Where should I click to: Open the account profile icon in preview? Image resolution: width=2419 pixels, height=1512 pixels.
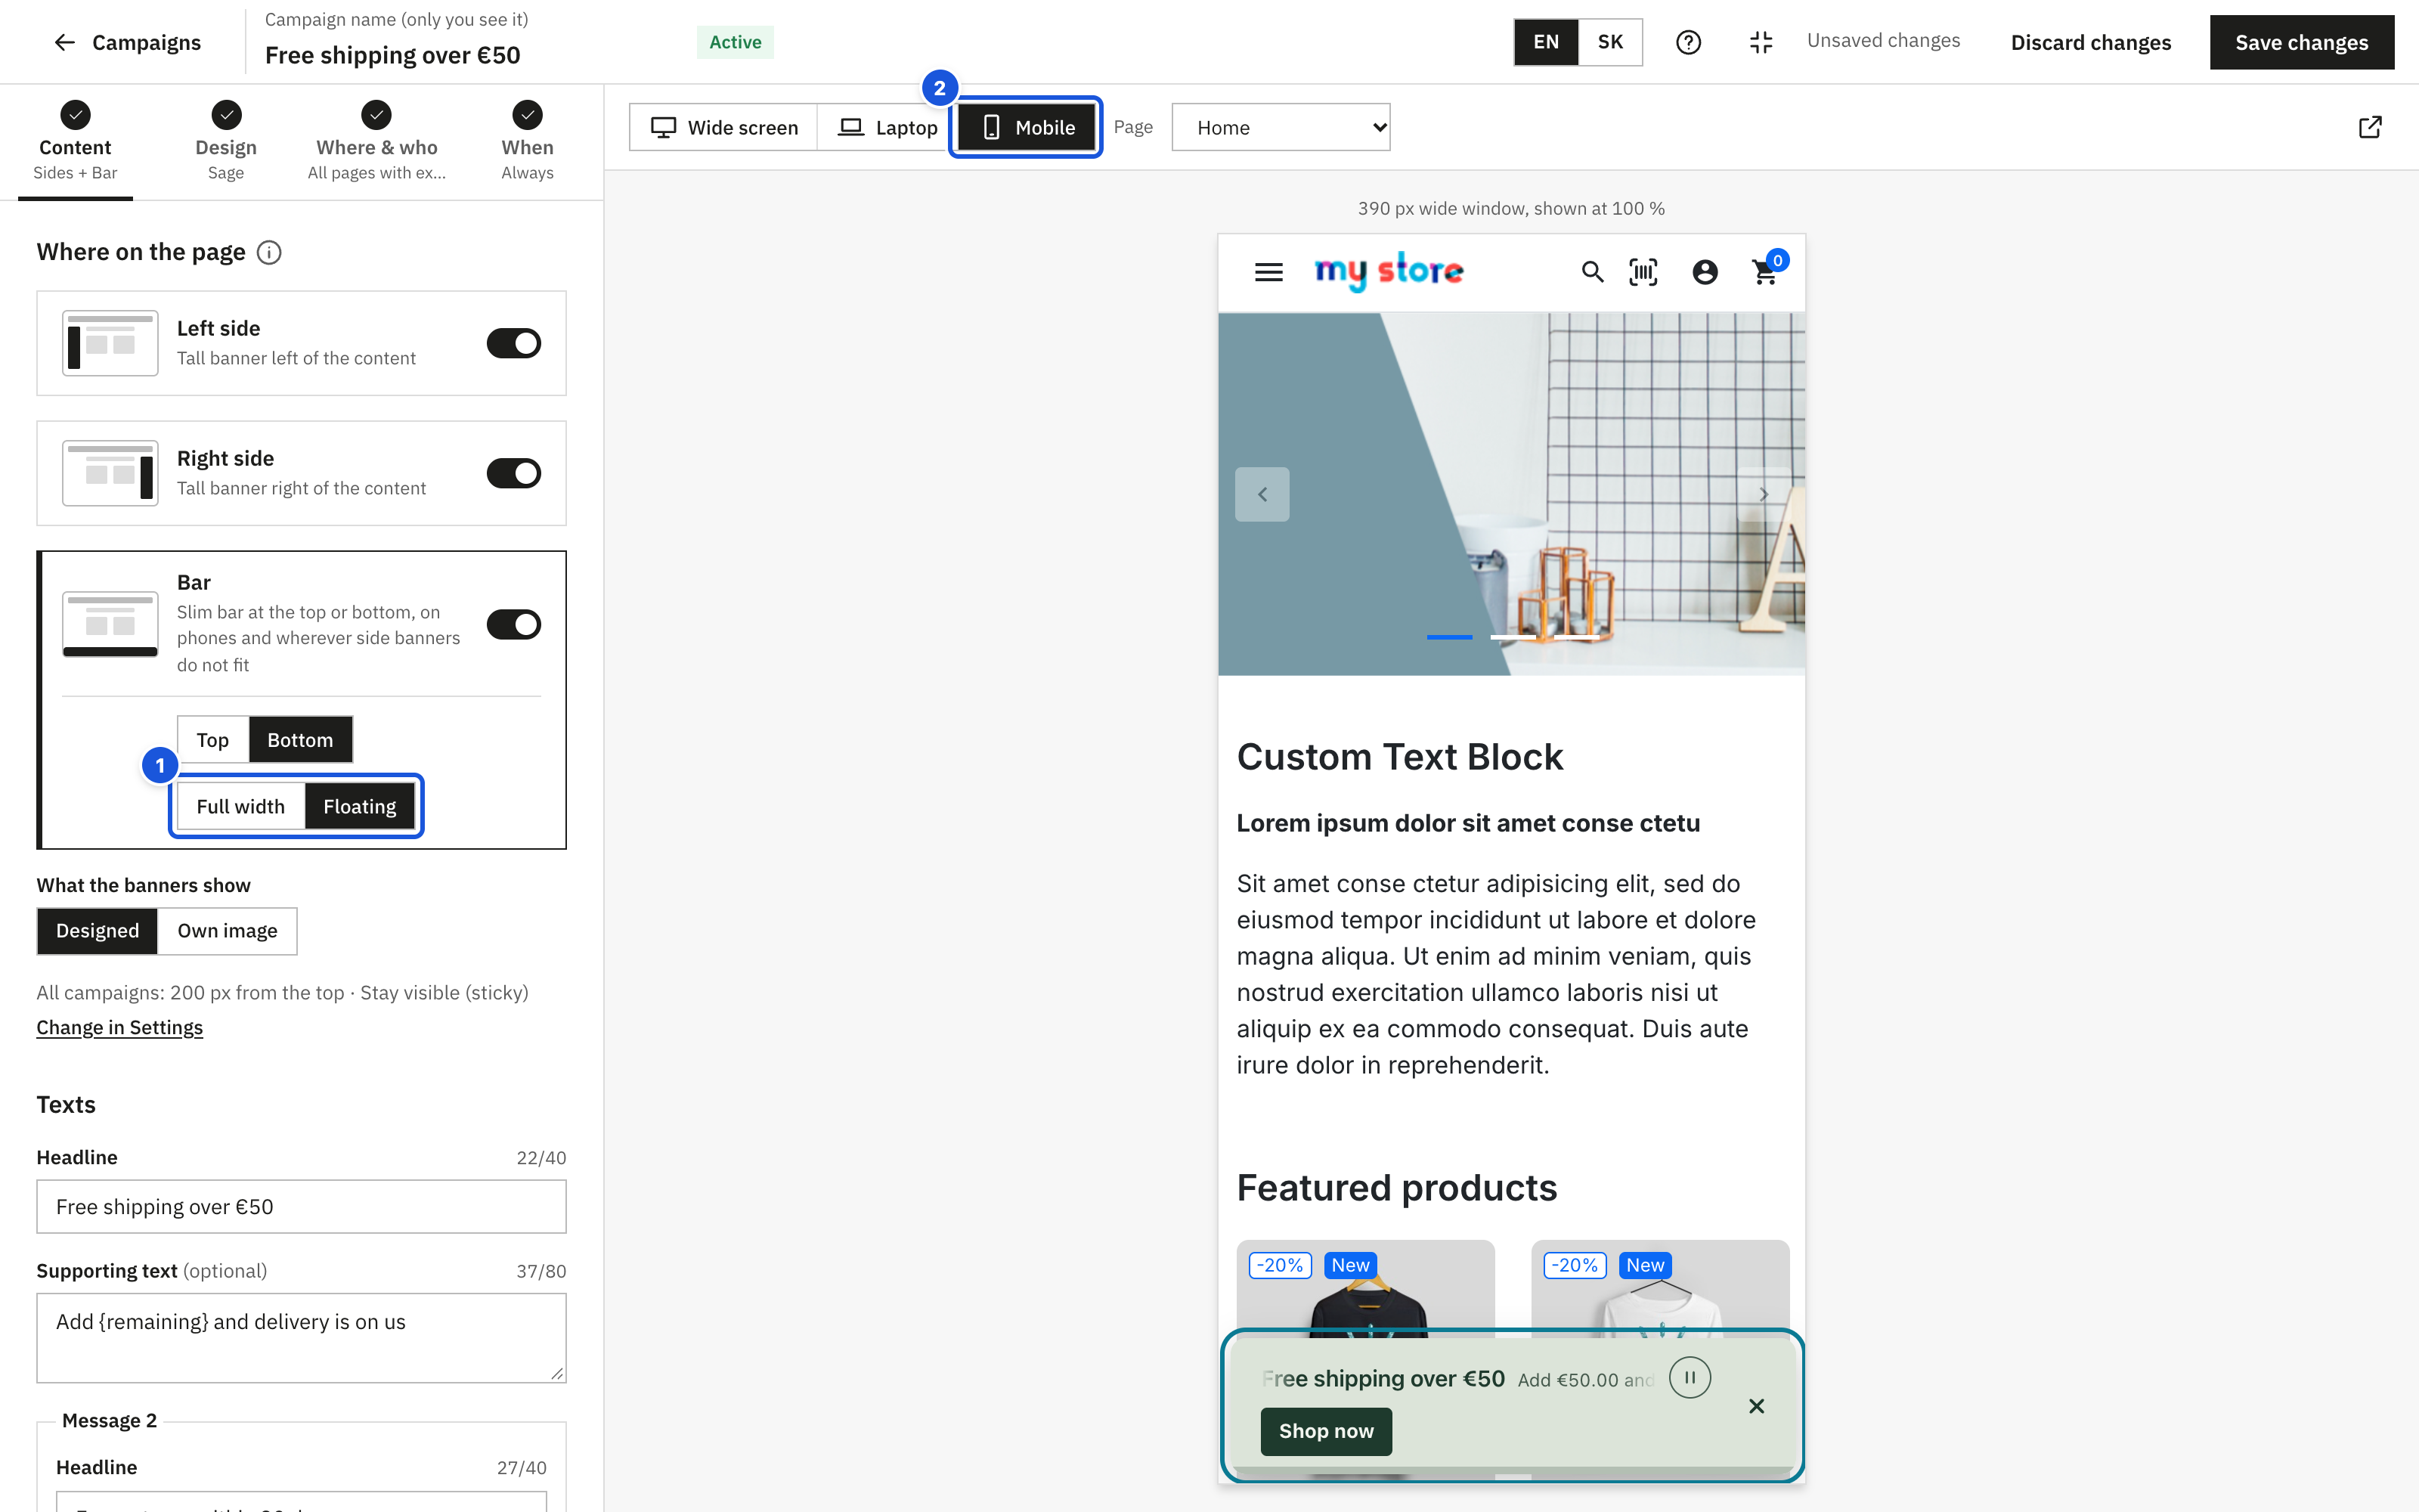[x=1705, y=272]
